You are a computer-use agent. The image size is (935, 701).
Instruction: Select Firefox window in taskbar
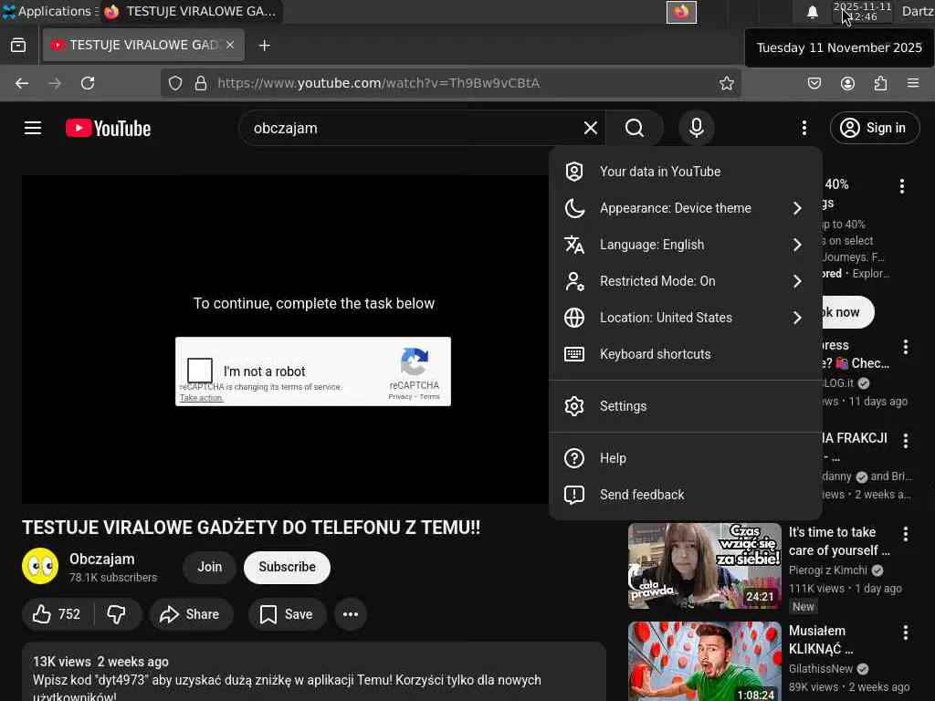[191, 11]
